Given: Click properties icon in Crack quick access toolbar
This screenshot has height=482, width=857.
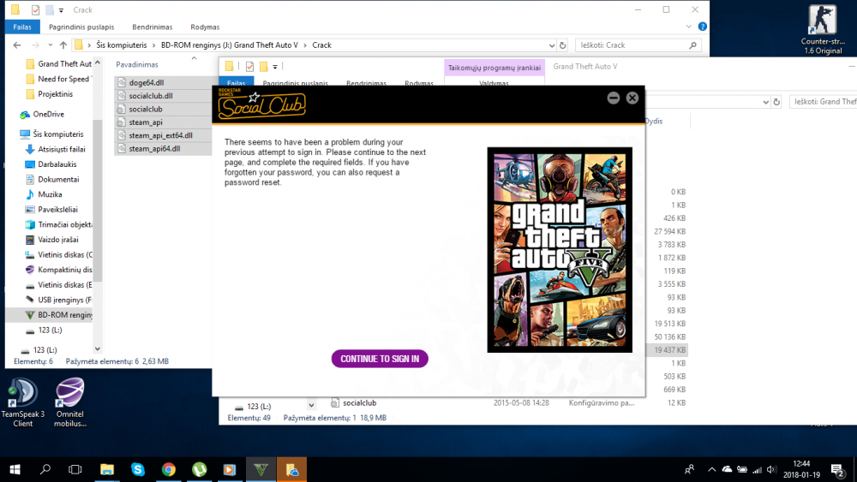Looking at the screenshot, I should (35, 9).
